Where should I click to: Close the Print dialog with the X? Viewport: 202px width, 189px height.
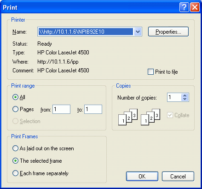tap(195, 7)
